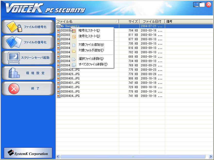Click the padlock folder icon for file encryption
214x160 pixels.
[14, 27]
